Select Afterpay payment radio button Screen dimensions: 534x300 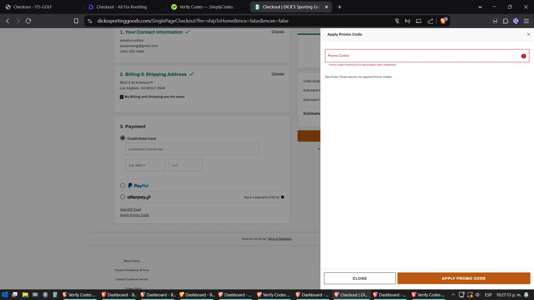[x=122, y=197]
